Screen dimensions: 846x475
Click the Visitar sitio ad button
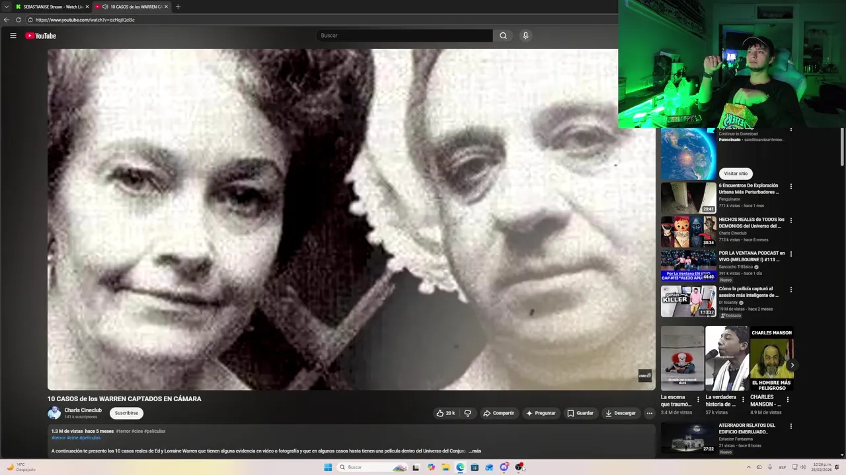(736, 174)
